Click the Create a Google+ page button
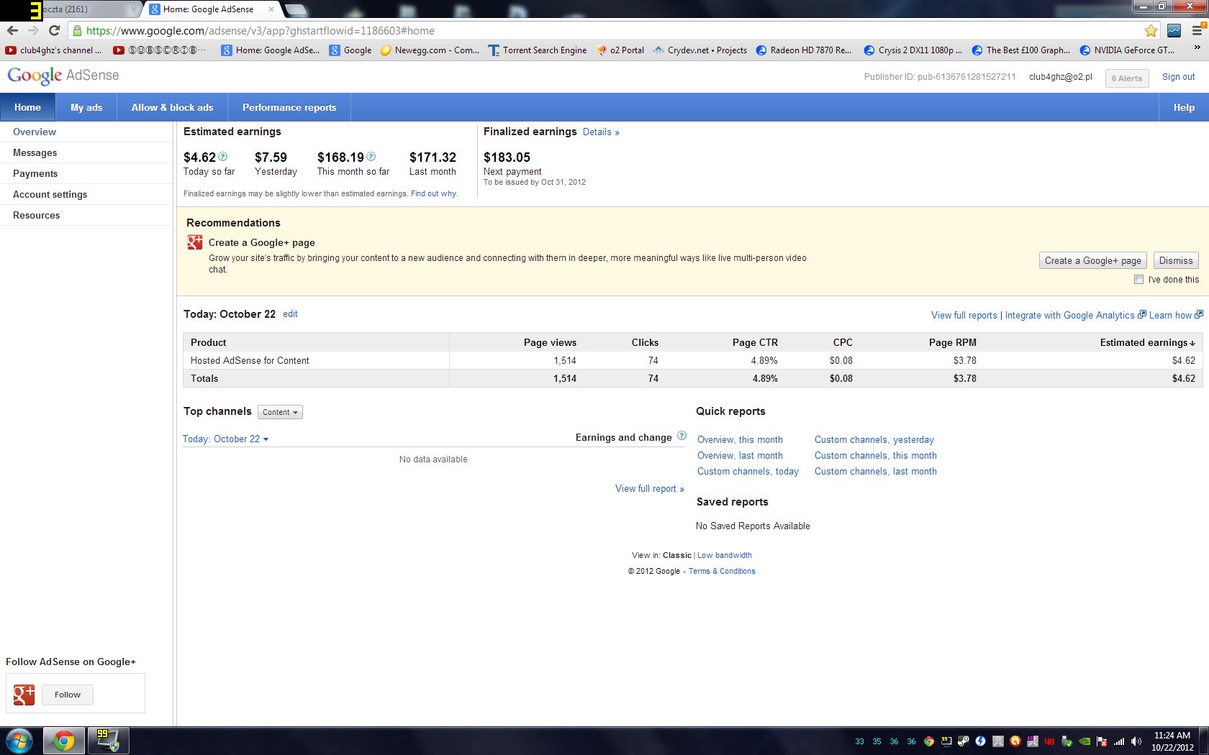1209x755 pixels. click(x=1092, y=260)
